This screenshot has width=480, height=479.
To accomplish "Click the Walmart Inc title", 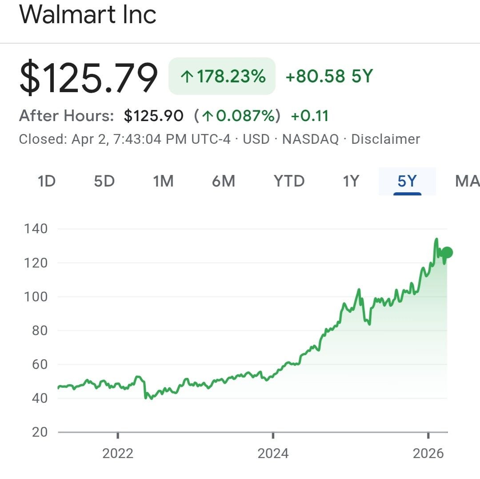I will point(88,14).
